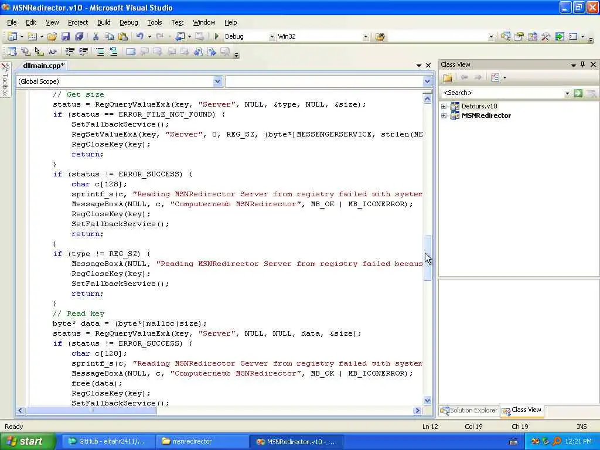Image resolution: width=600 pixels, height=450 pixels.
Task: Open the Win32 platform dropdown
Action: tap(366, 37)
